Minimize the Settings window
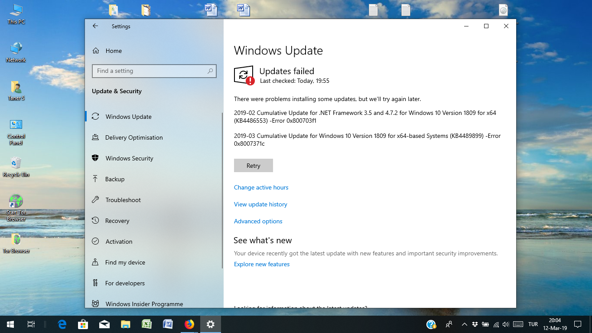 click(466, 26)
